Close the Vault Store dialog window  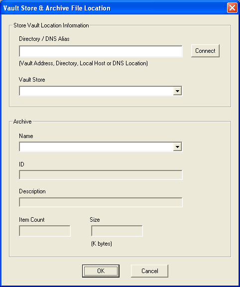[x=232, y=8]
